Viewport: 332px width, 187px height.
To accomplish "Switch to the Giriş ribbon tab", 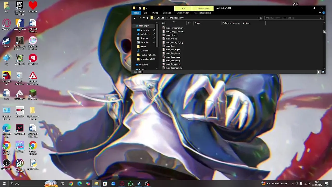I will [x=146, y=13].
